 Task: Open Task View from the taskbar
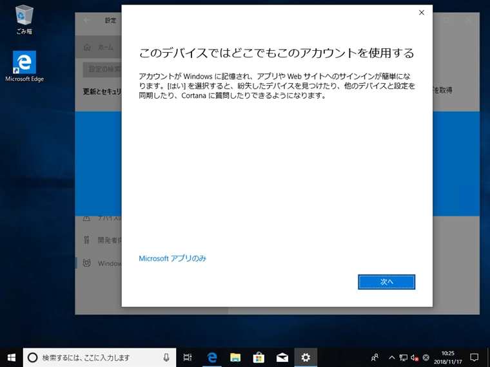(x=188, y=357)
